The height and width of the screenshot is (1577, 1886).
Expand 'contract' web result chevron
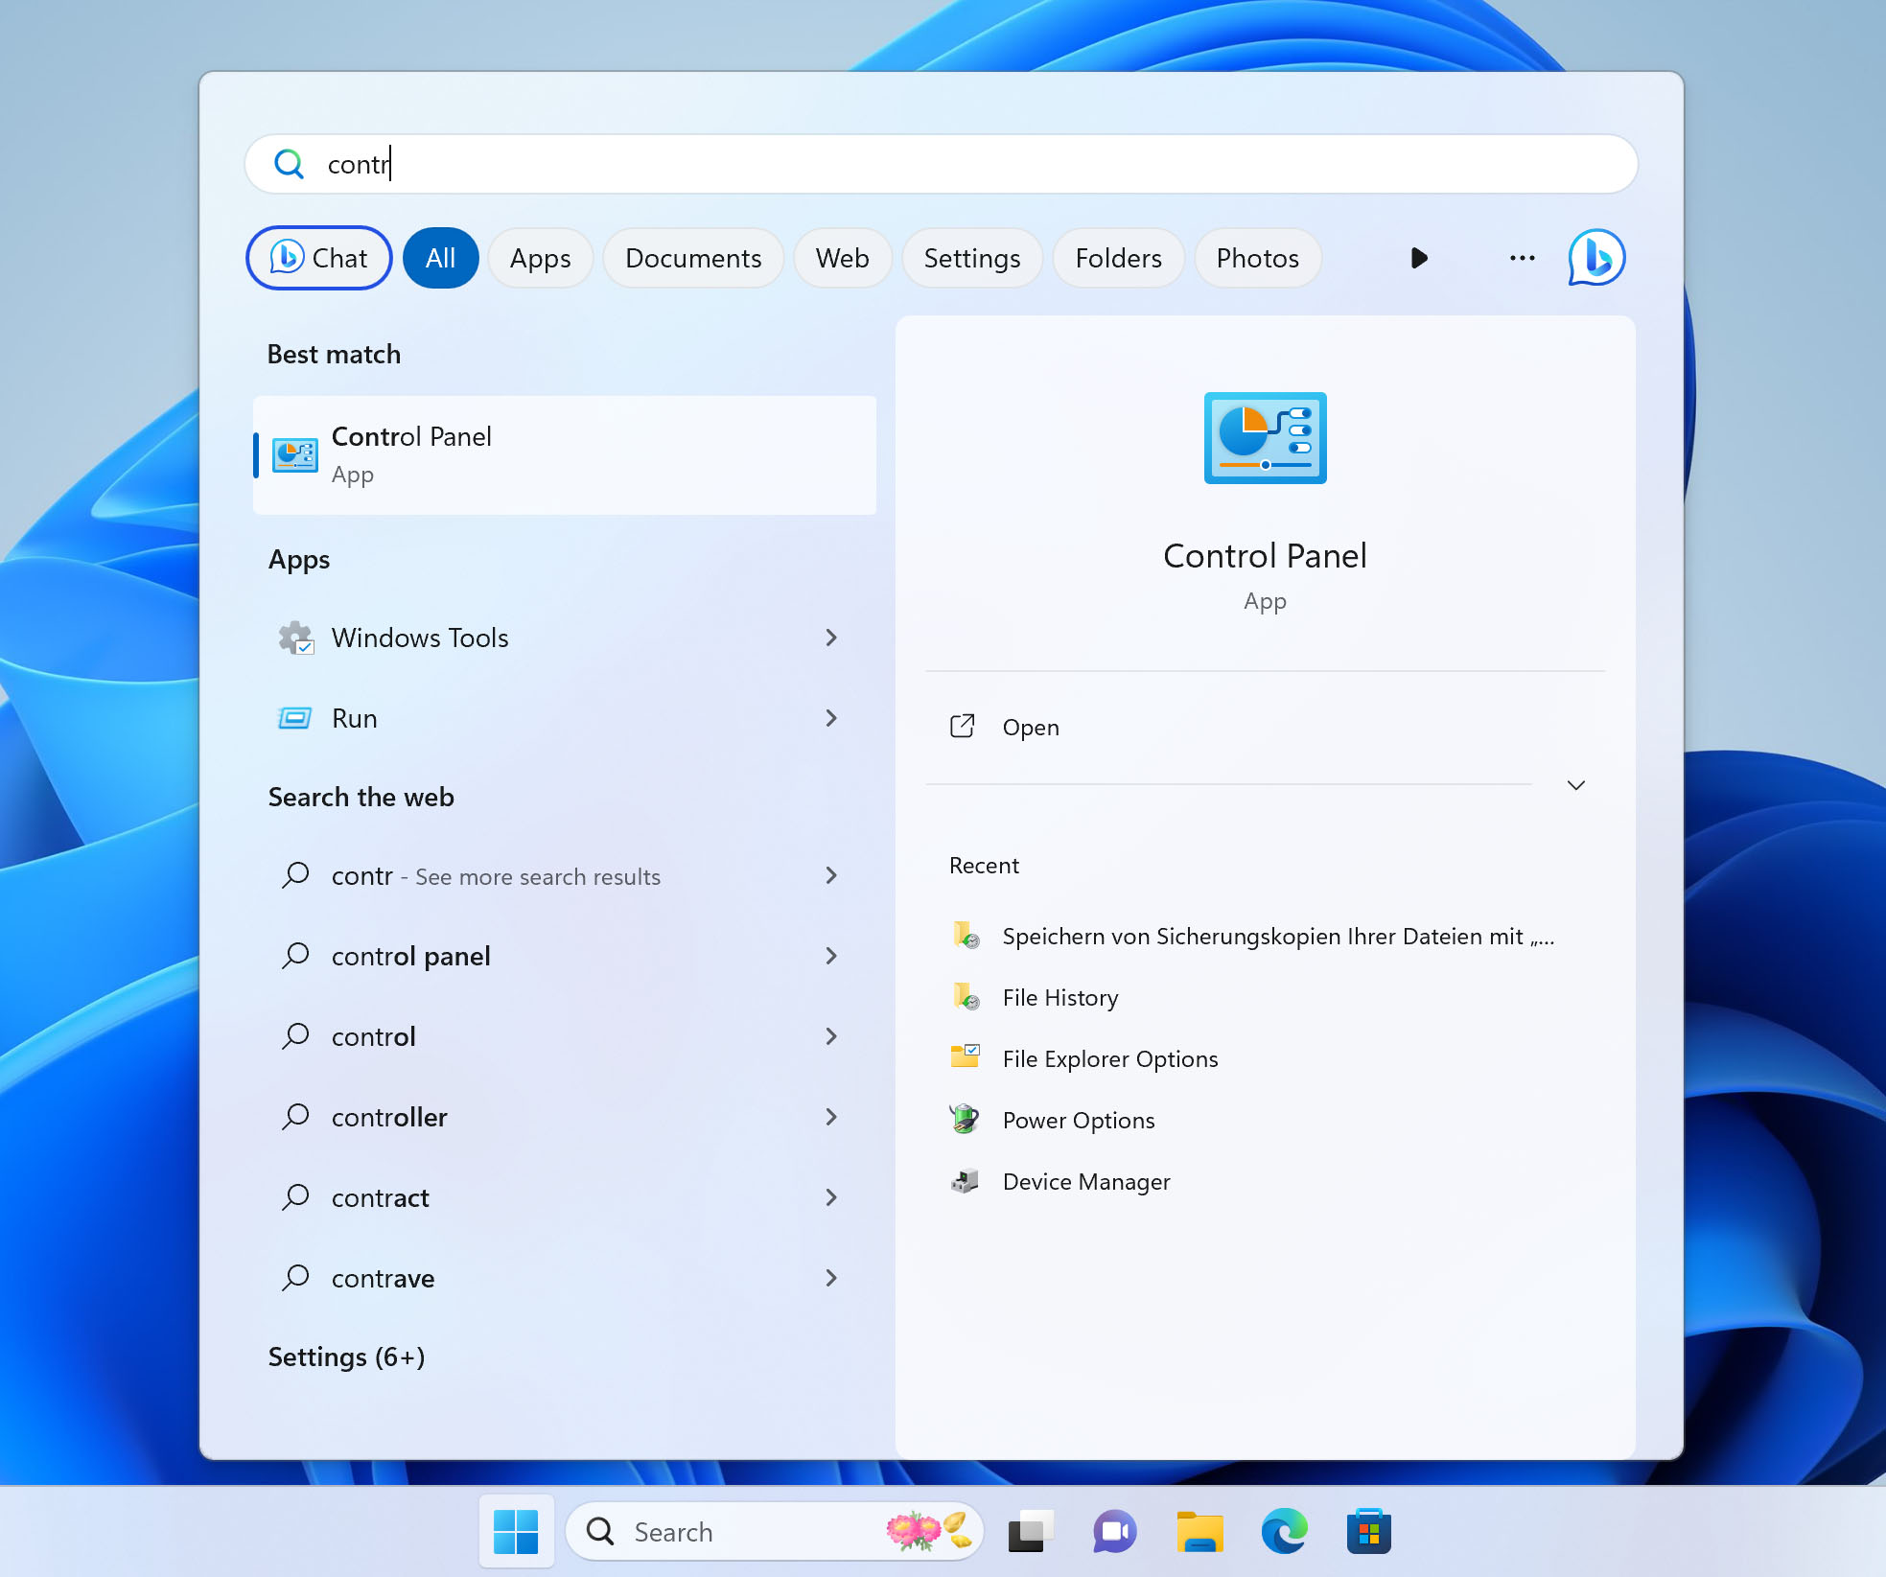point(831,1197)
